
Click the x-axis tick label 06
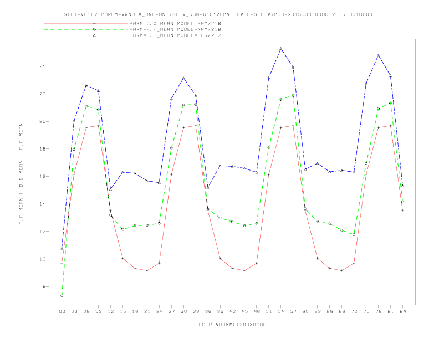[86, 311]
